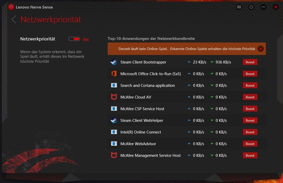Go back using the arrow beside Netzwerkpriorität
Viewport: 283px width, 183px height.
(14, 19)
